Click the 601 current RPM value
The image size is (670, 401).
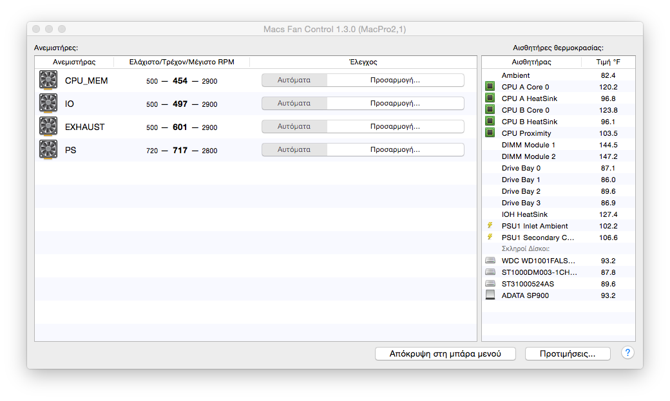point(180,127)
